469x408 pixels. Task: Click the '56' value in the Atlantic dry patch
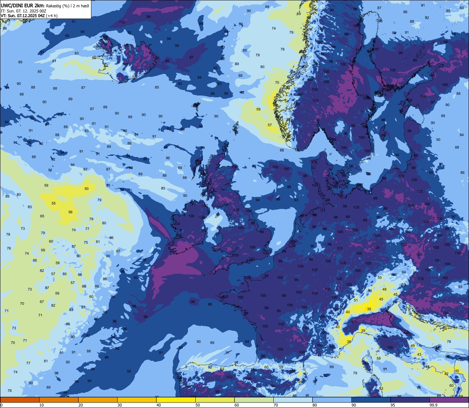click(x=70, y=212)
